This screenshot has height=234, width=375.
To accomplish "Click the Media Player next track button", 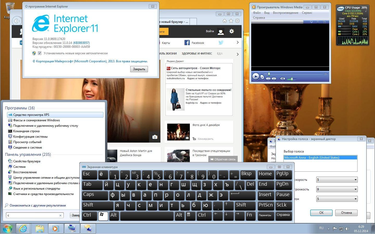I will point(274,79).
